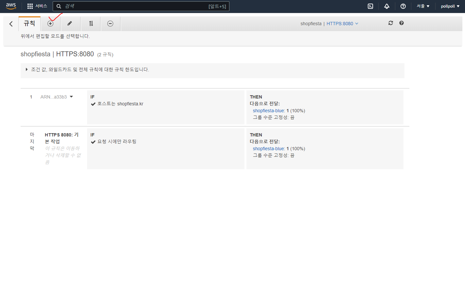Go back with the left chevron

[11, 24]
